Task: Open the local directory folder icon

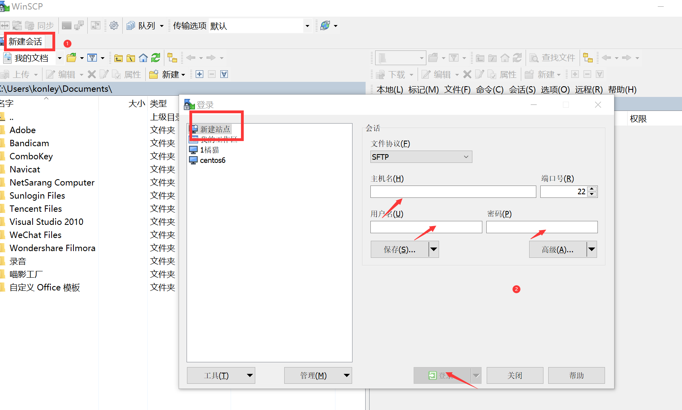Action: coord(71,58)
